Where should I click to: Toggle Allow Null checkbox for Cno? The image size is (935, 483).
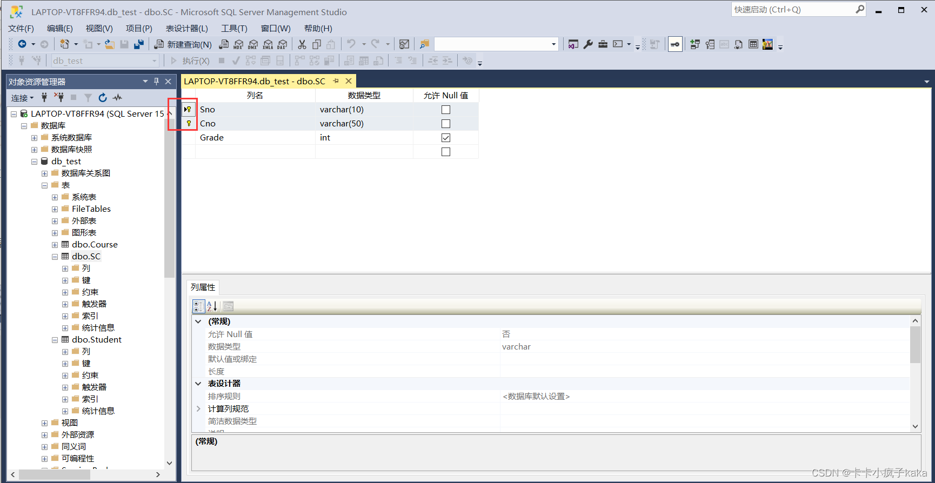(446, 124)
